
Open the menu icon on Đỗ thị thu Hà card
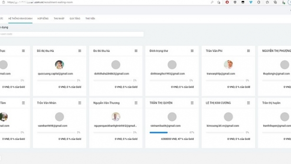[79, 51]
